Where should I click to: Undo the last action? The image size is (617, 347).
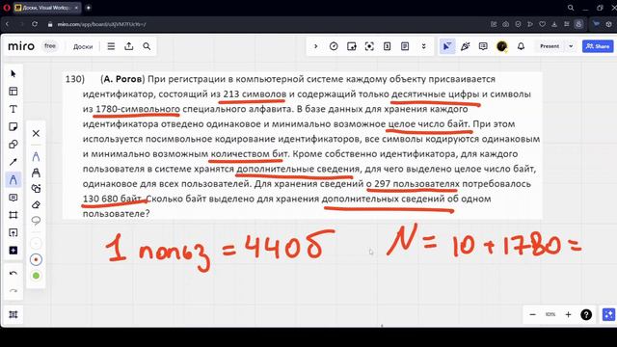13,273
